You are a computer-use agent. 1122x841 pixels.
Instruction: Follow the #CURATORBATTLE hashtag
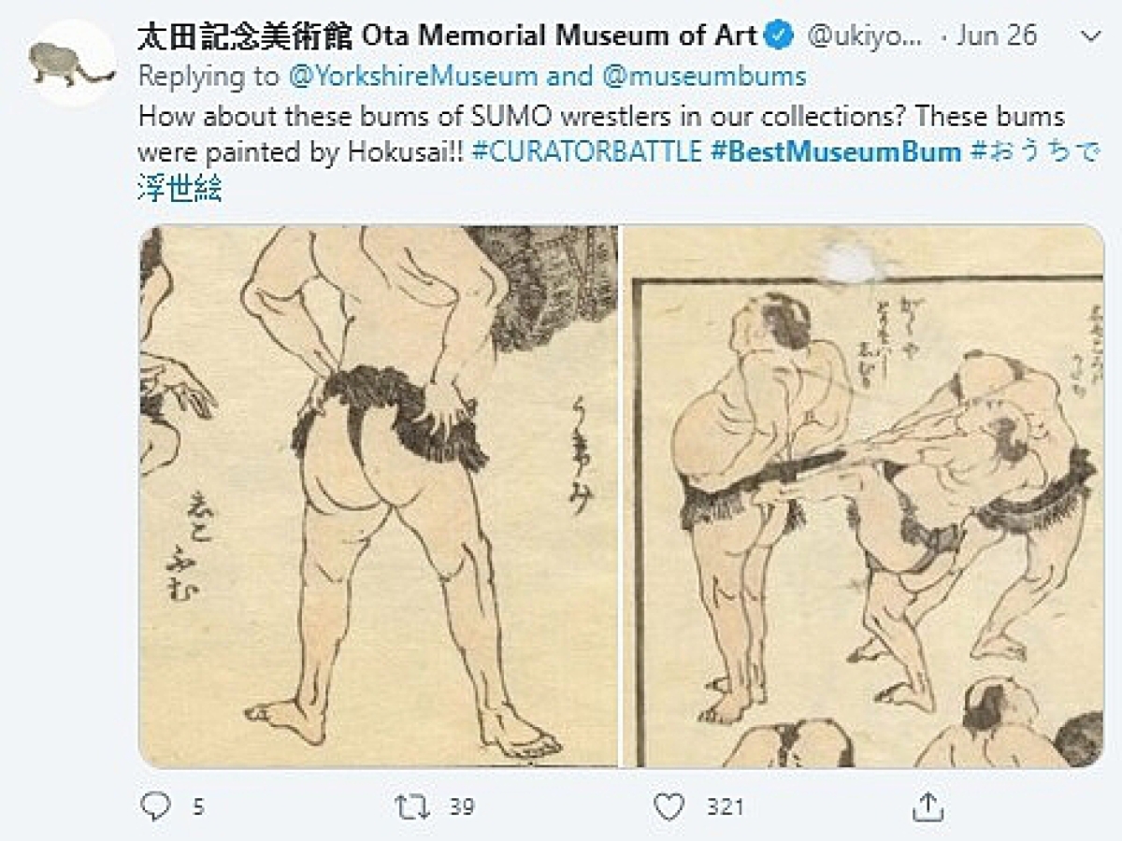pyautogui.click(x=586, y=150)
